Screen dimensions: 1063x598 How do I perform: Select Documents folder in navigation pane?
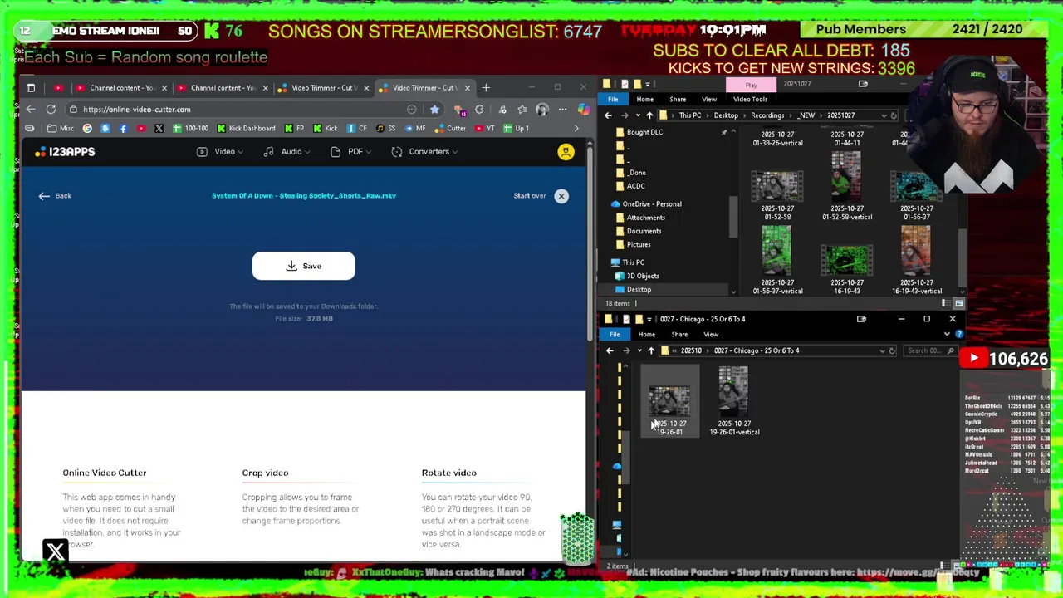(638, 232)
